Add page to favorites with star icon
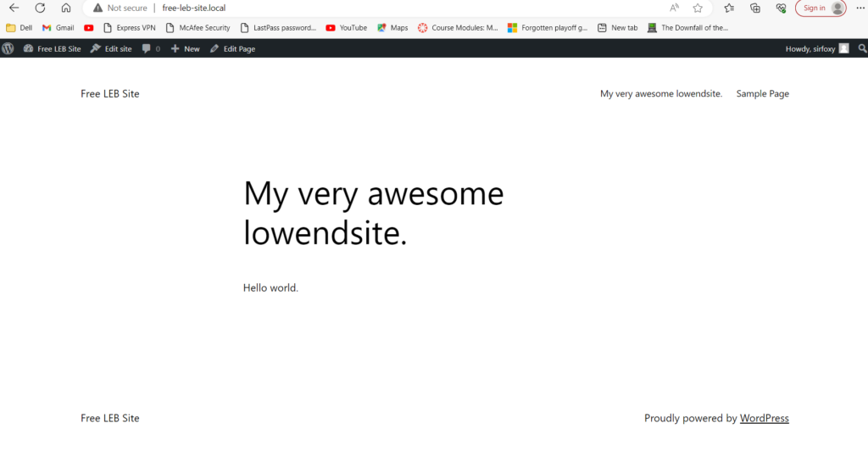The image size is (868, 451). (698, 8)
